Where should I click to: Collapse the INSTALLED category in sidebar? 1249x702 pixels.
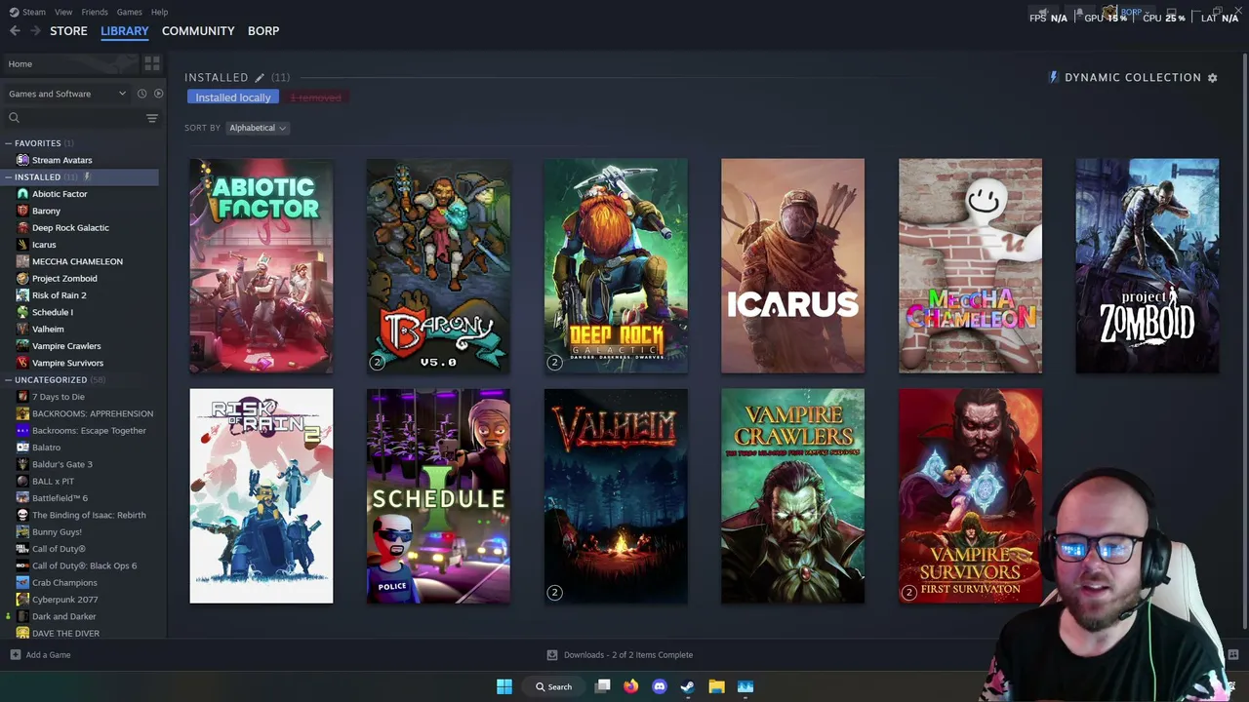tap(8, 177)
